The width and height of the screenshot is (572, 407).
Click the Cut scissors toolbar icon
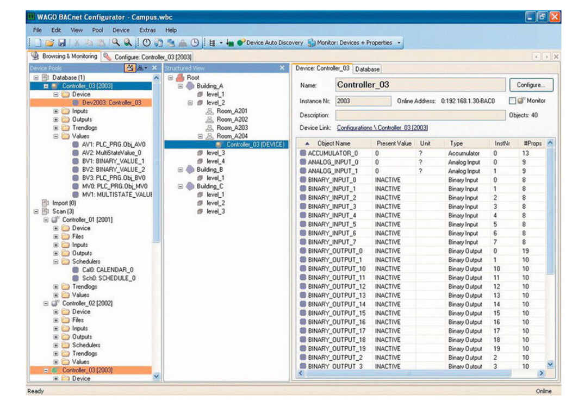coord(77,43)
